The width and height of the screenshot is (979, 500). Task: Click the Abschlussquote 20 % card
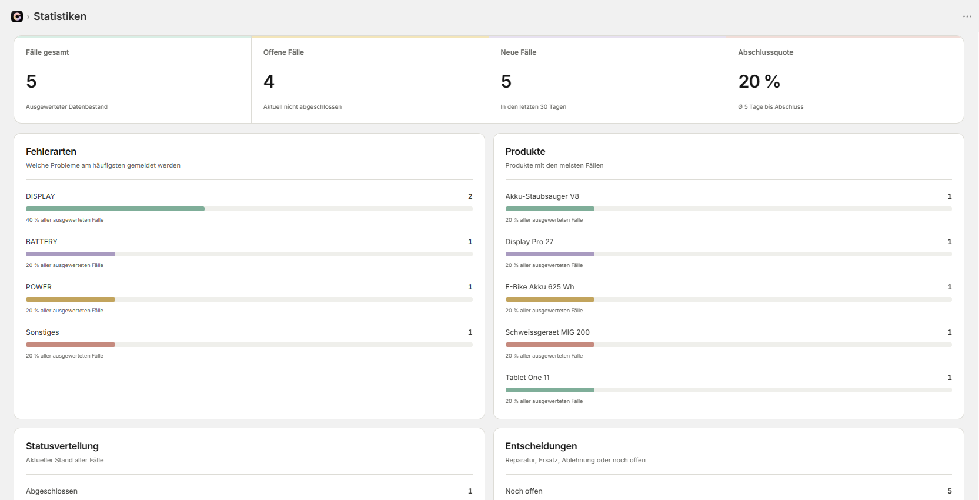845,79
